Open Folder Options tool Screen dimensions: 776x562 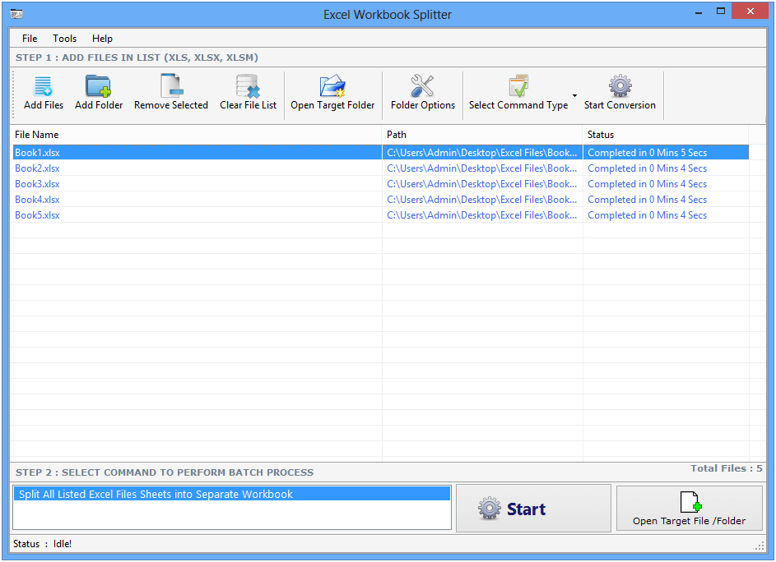click(423, 93)
